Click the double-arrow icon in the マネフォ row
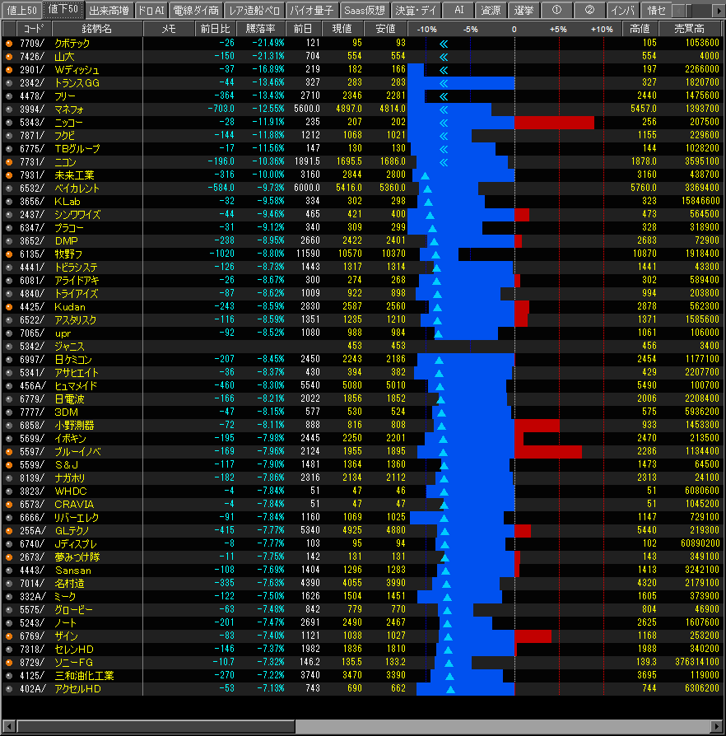This screenshot has width=726, height=736. pyautogui.click(x=444, y=109)
